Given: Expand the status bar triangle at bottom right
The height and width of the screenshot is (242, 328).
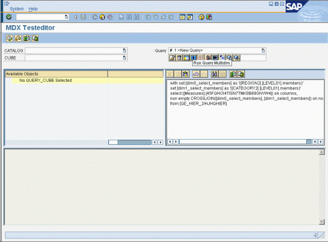Looking at the screenshot, I should click(315, 236).
